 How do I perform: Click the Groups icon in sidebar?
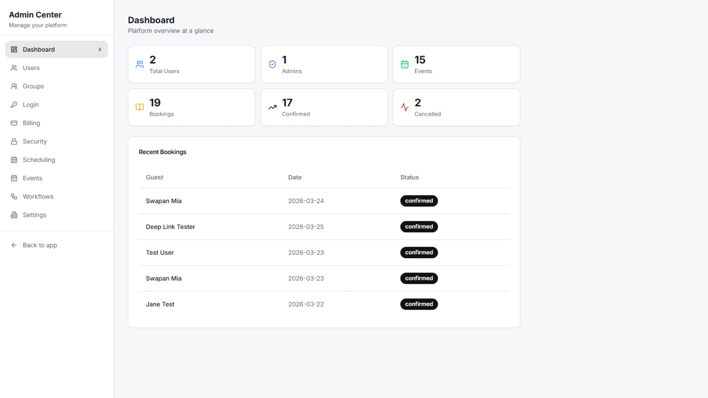[14, 86]
